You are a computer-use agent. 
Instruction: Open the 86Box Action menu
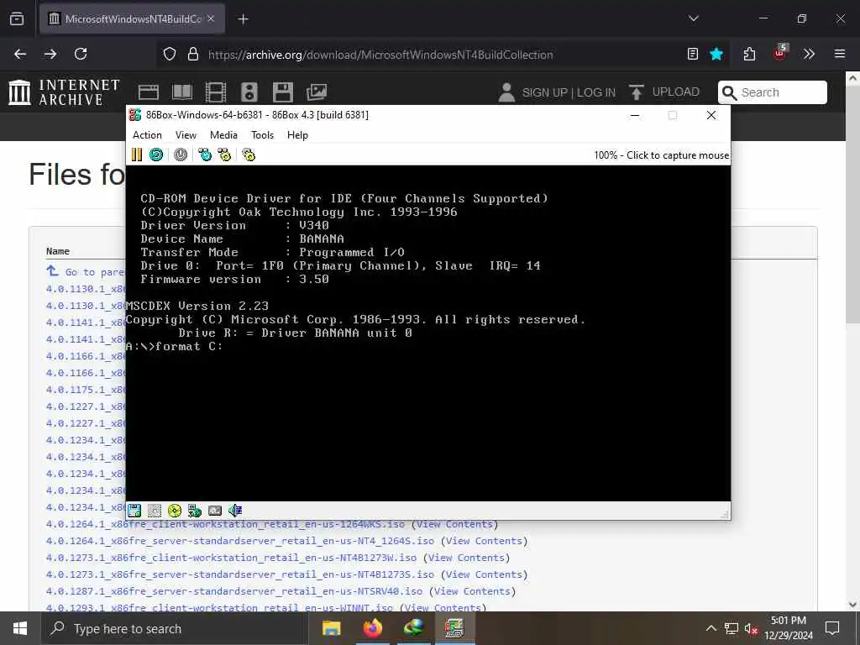pyautogui.click(x=147, y=135)
